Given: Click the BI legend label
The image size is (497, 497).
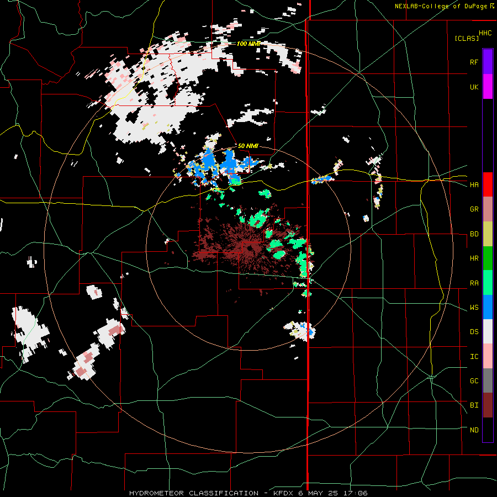Looking at the screenshot, I should pos(474,405).
